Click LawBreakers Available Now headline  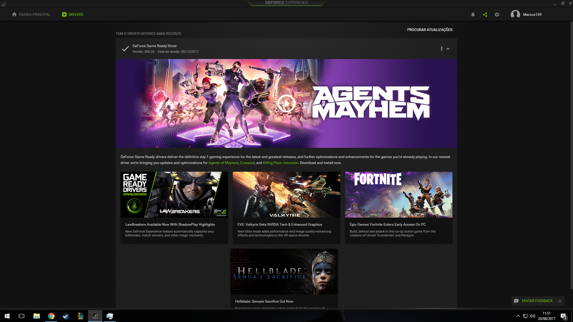170,225
